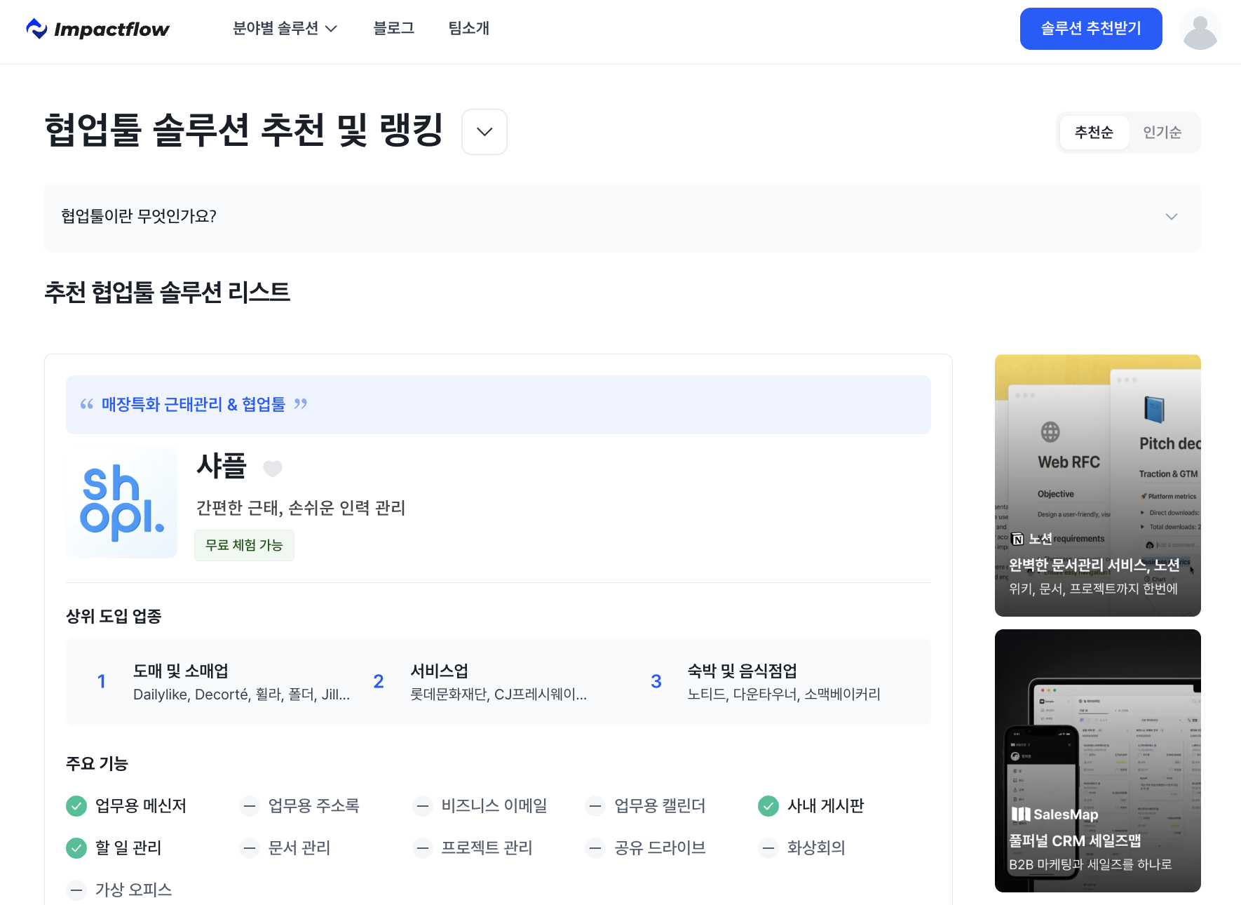Click the 매장특화 근태관리 & 협업툴 quote banner

click(499, 405)
